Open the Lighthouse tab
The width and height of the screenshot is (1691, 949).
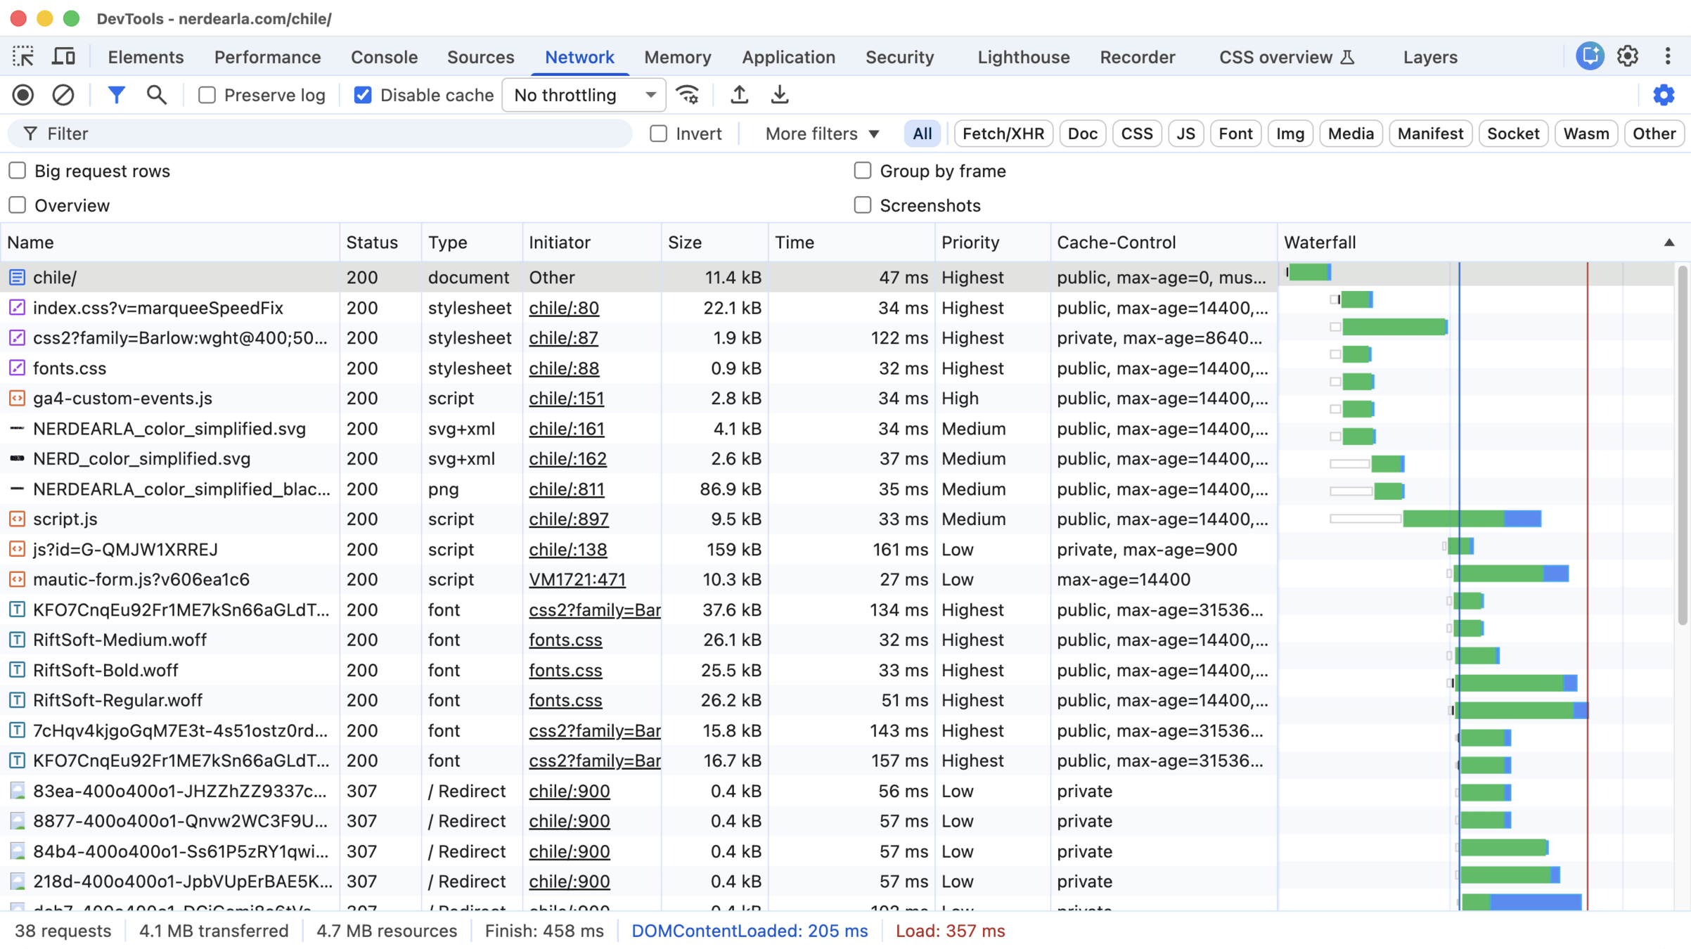click(1023, 57)
